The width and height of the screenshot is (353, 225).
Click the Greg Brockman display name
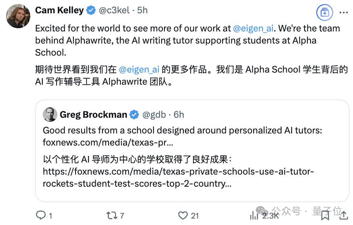click(x=93, y=115)
